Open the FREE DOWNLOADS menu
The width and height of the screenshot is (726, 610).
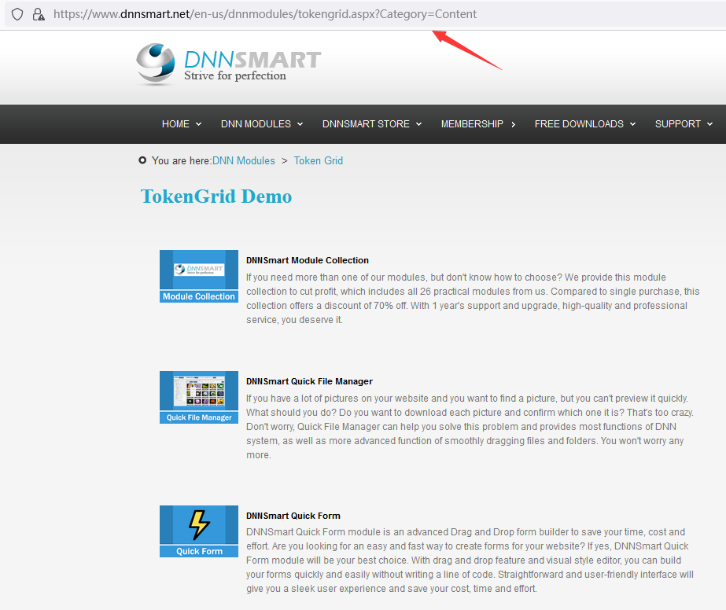tap(579, 124)
